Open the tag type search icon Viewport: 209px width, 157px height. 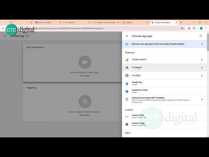(201, 36)
